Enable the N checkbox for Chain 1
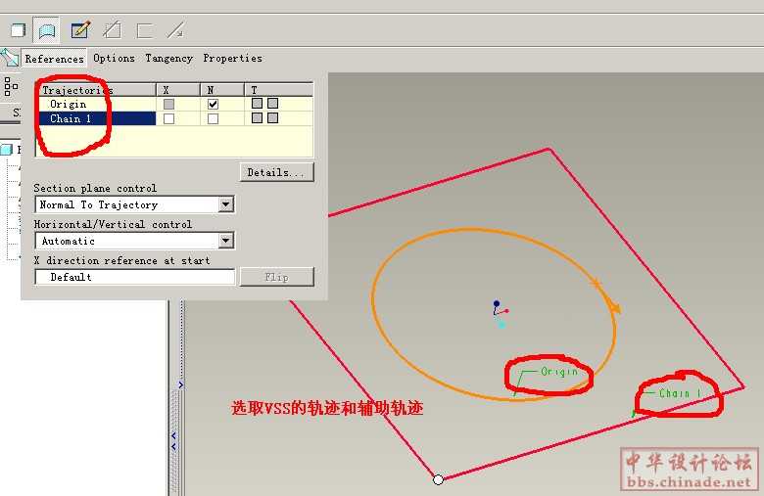This screenshot has width=764, height=496. [x=213, y=118]
